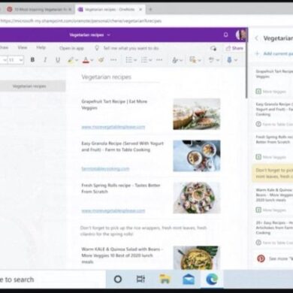Open the link under Grapefruit Tart Recipe
This screenshot has height=293, width=293.
(x=113, y=127)
